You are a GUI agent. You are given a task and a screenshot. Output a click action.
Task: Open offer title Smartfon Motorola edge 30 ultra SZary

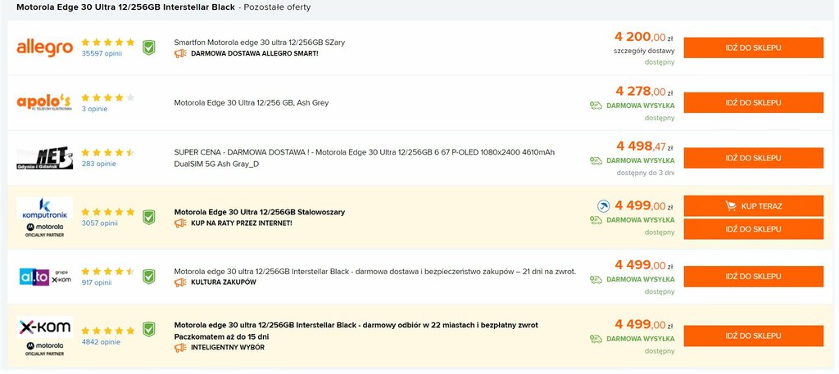[x=260, y=43]
